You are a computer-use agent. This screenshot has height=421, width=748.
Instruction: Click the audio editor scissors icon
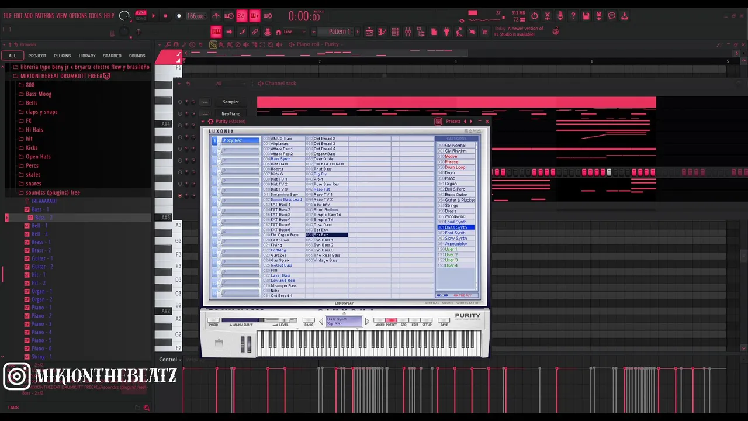point(547,16)
